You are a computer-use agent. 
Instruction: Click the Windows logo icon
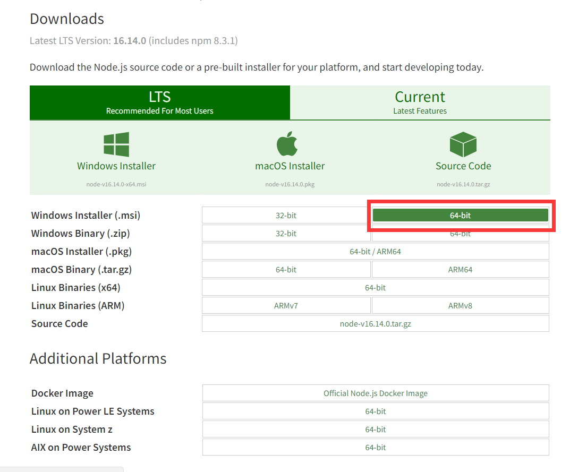coord(116,144)
